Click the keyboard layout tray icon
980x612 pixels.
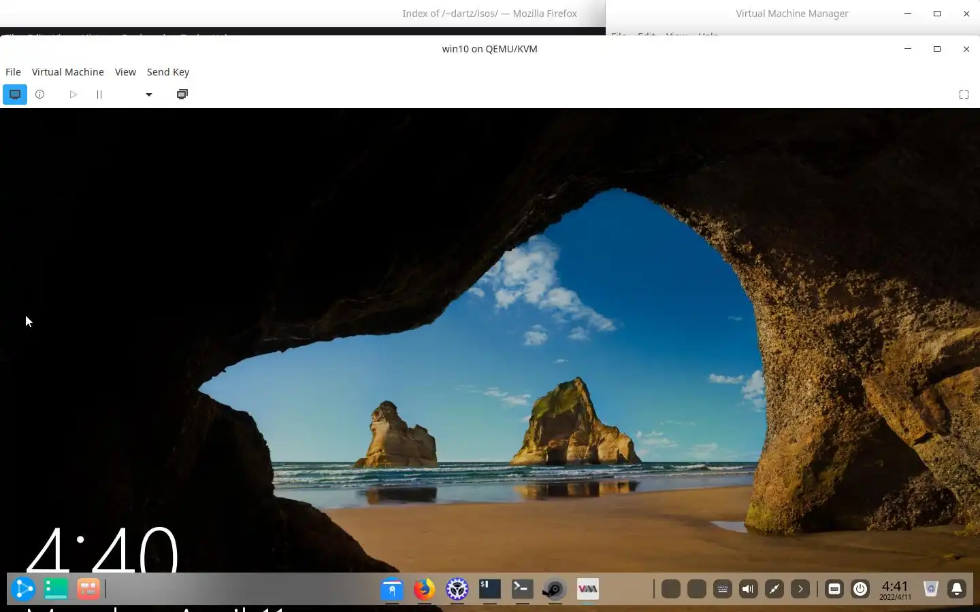click(723, 589)
